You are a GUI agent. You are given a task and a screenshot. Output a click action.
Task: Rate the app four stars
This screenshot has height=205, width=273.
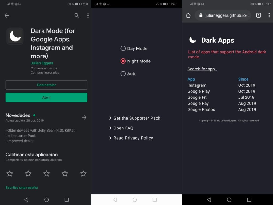pos(65,174)
